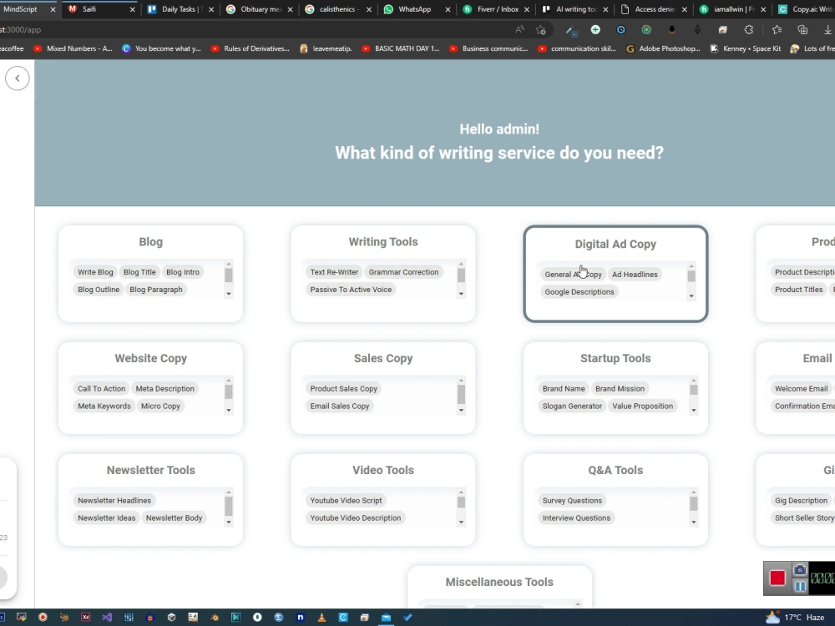
Task: Open Youtube Video Description tool
Action: pyautogui.click(x=356, y=518)
